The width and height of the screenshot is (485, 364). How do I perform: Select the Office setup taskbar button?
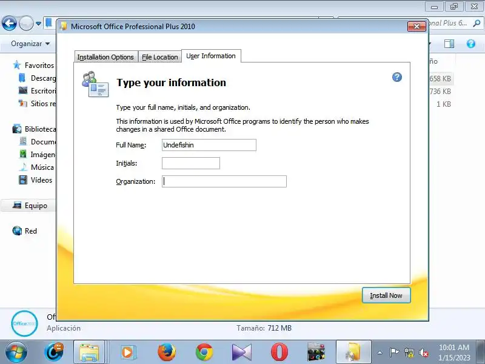coord(353,352)
